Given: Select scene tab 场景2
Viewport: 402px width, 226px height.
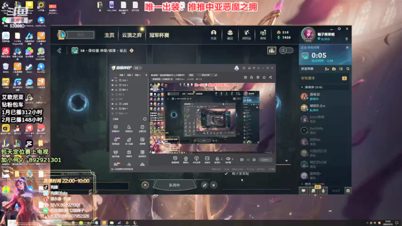Looking at the screenshot, I should click(130, 75).
